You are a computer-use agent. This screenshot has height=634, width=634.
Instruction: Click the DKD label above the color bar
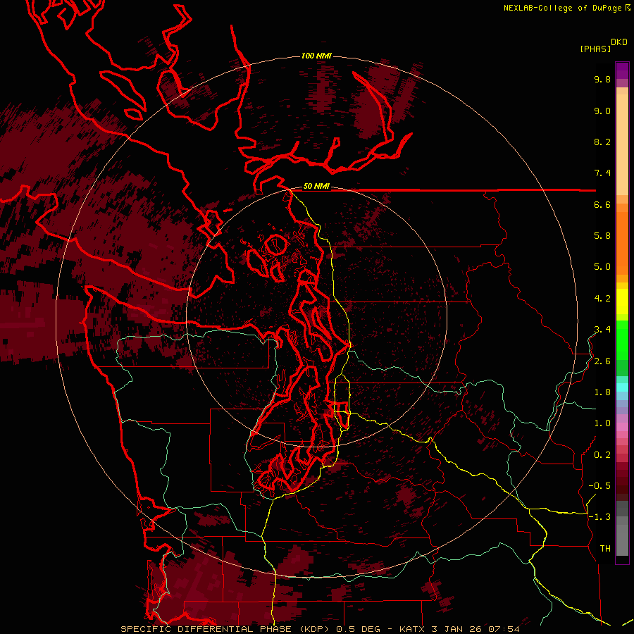coord(619,42)
